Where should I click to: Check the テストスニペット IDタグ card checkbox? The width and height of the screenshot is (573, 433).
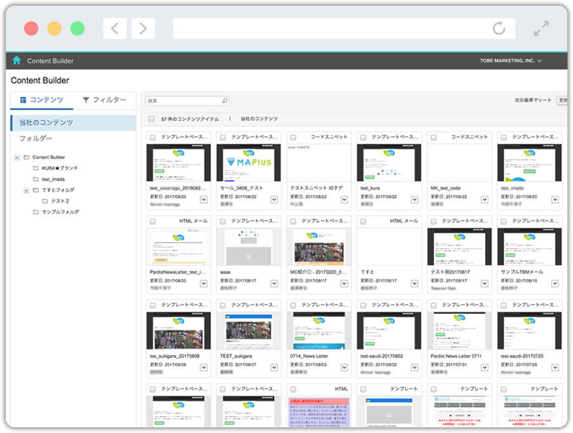click(x=293, y=137)
